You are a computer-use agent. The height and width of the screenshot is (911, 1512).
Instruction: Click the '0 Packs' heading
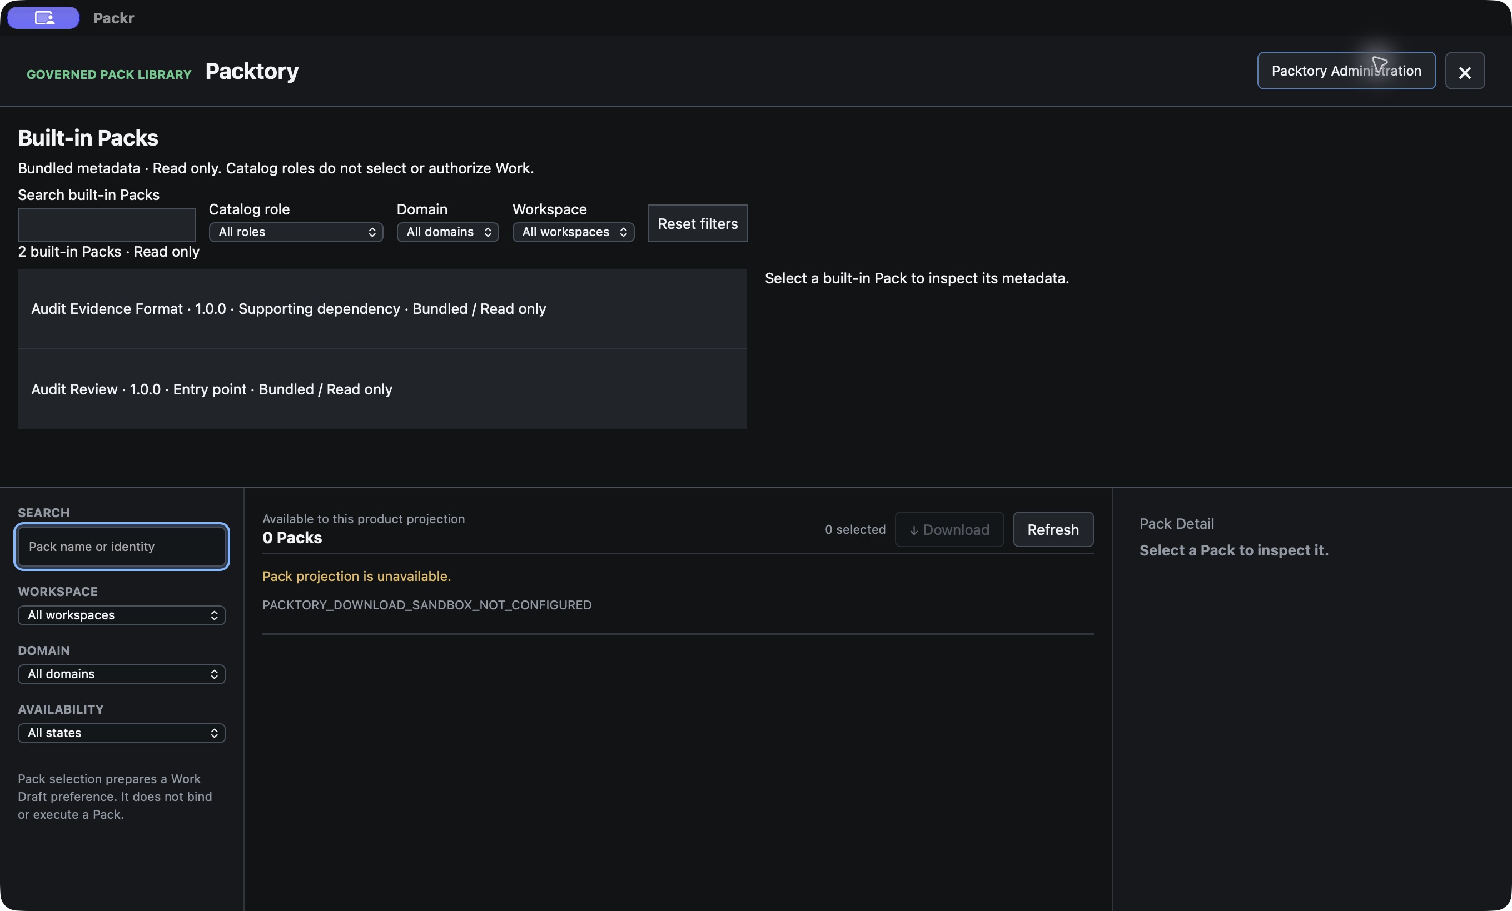coord(292,538)
